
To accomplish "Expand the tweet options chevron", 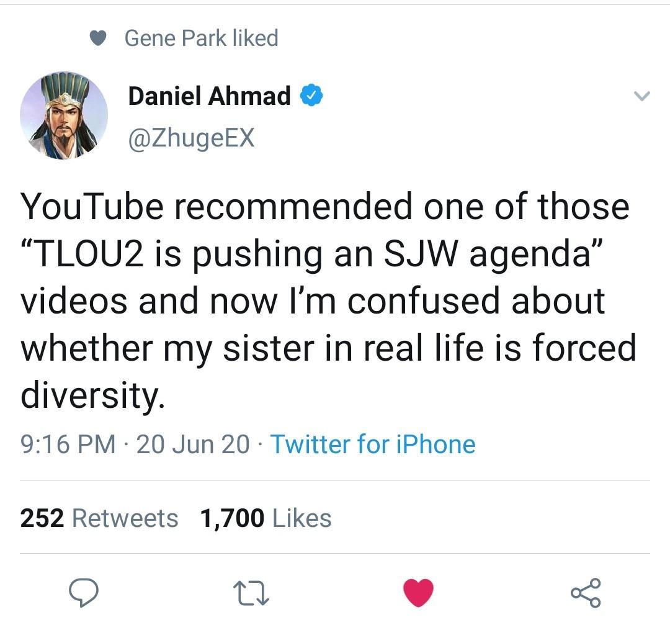I will (642, 96).
